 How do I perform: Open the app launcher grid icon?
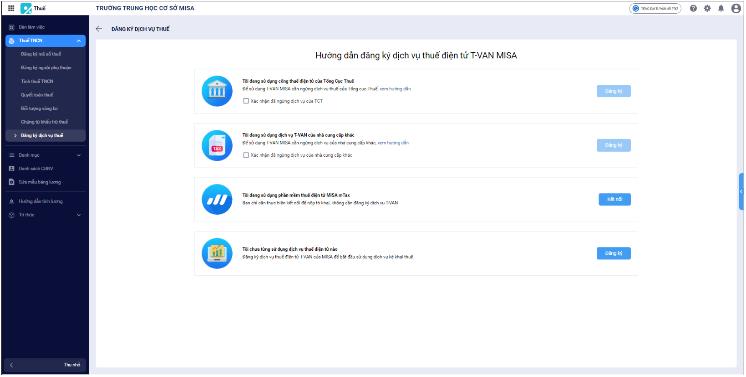pos(11,8)
